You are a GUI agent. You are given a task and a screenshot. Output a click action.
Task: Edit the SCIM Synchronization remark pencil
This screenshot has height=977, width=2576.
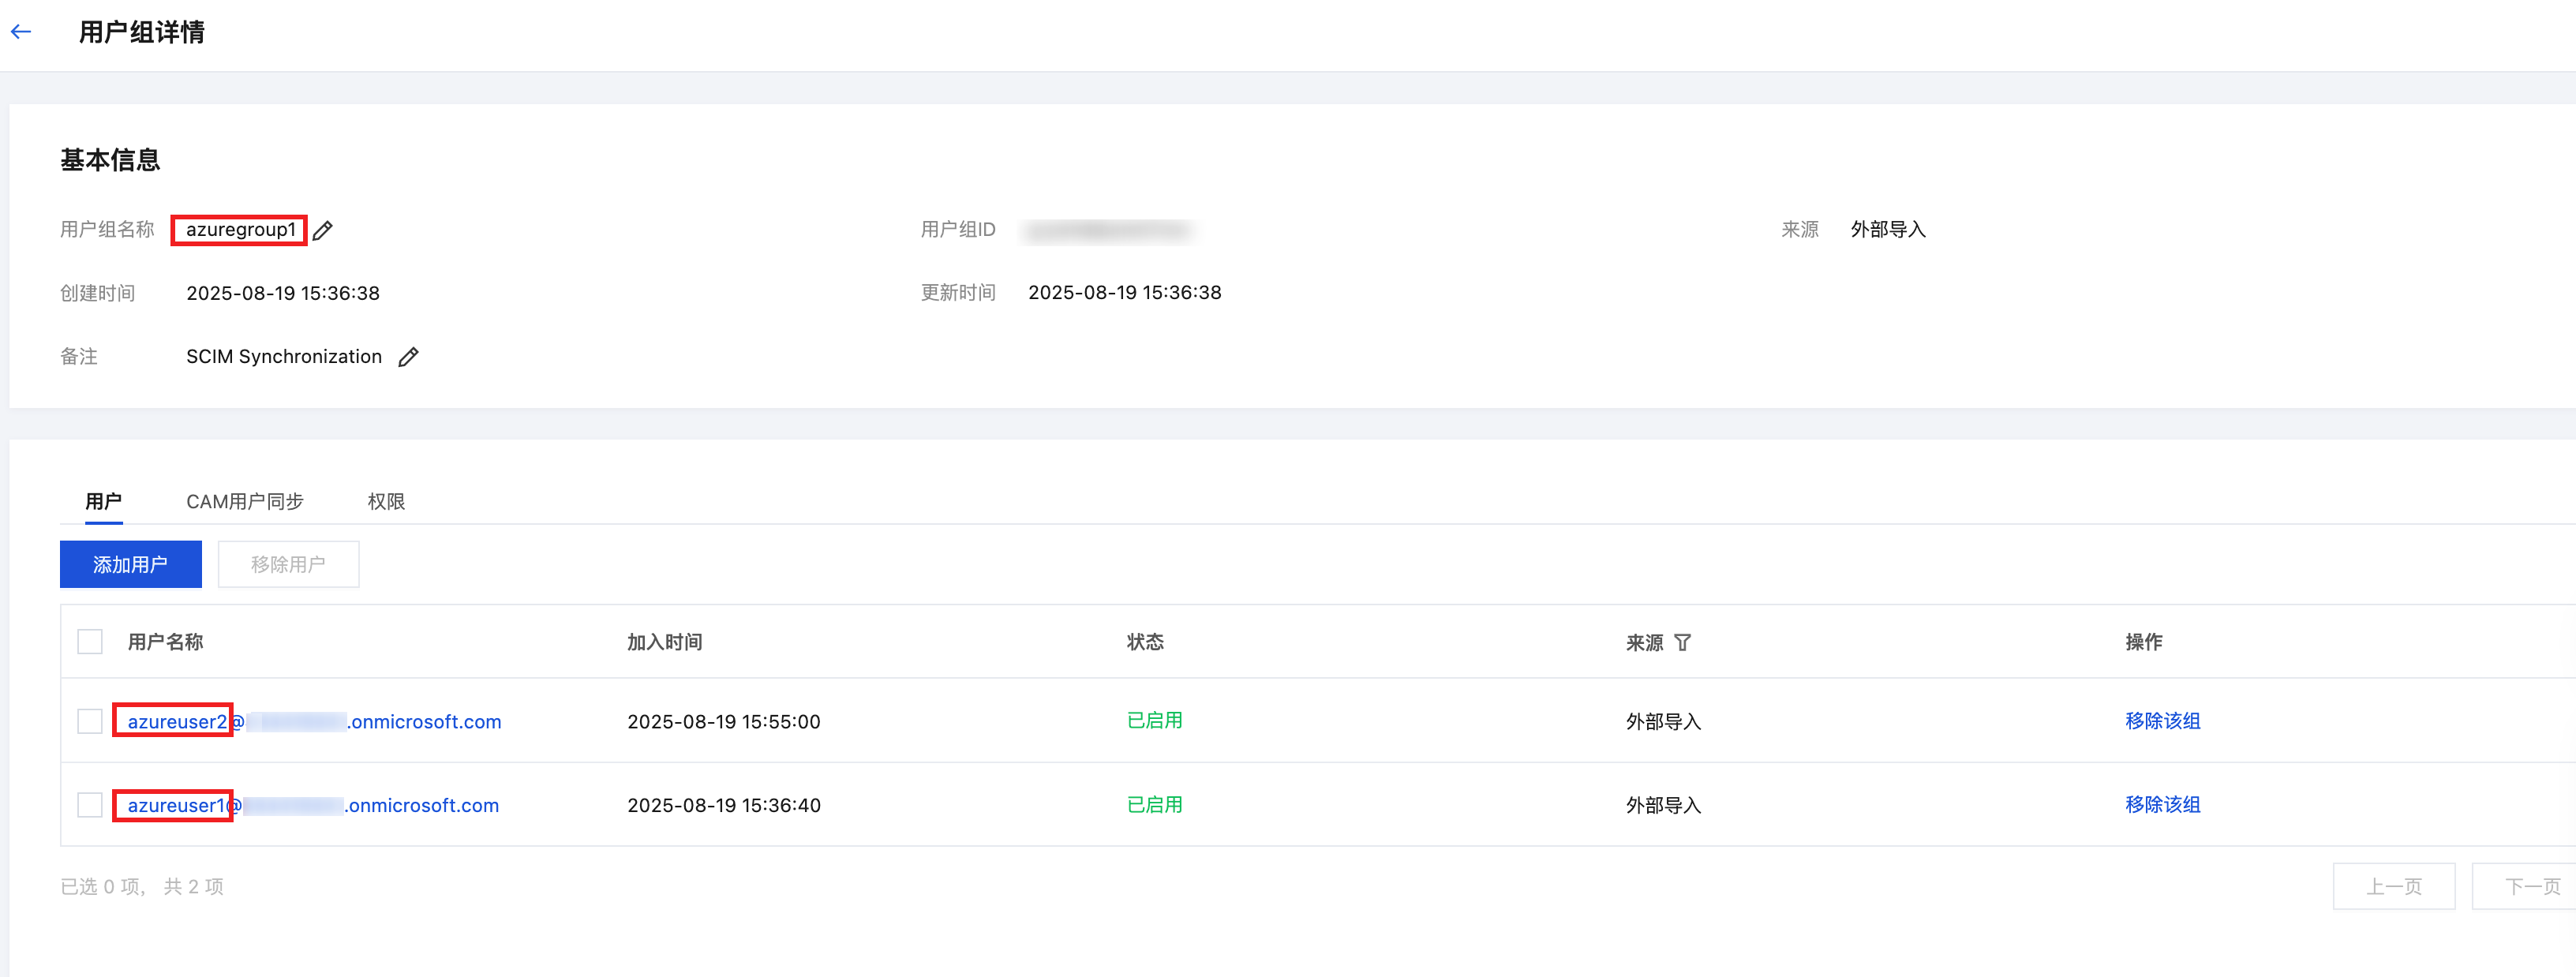pos(408,357)
